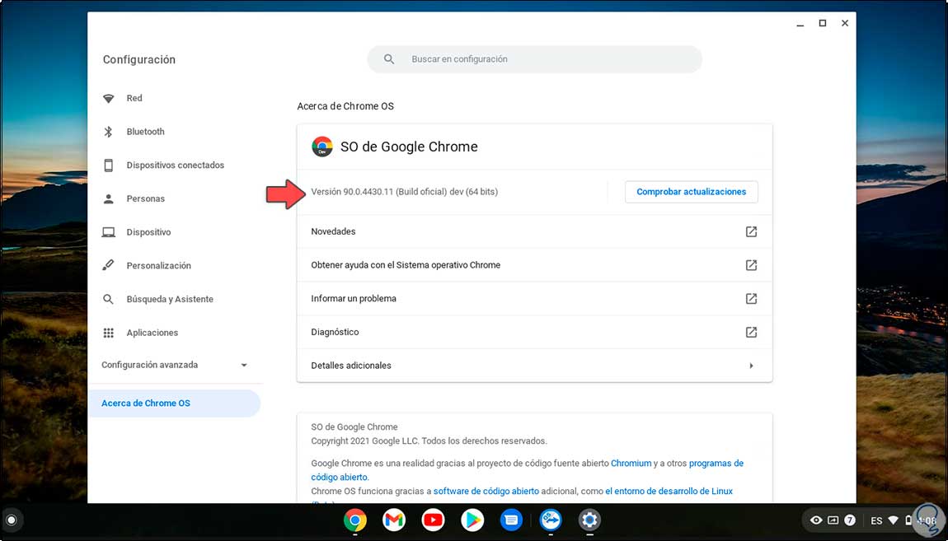The image size is (948, 541).
Task: Go to Dispositivos conectados section
Action: [176, 166]
